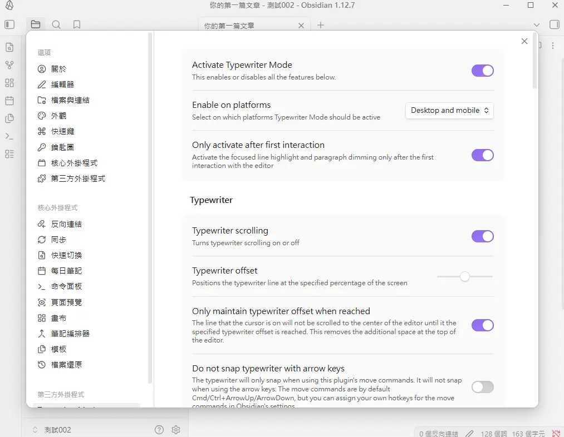Open command palette ribbon icon
This screenshot has height=437, width=564.
9,136
